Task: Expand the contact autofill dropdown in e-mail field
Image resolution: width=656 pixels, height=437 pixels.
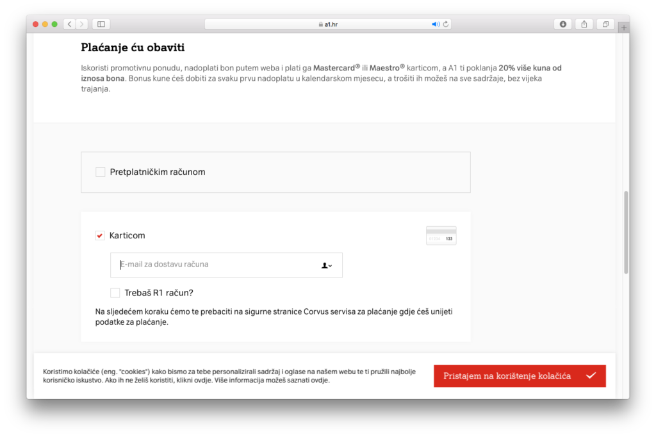Action: (x=327, y=265)
